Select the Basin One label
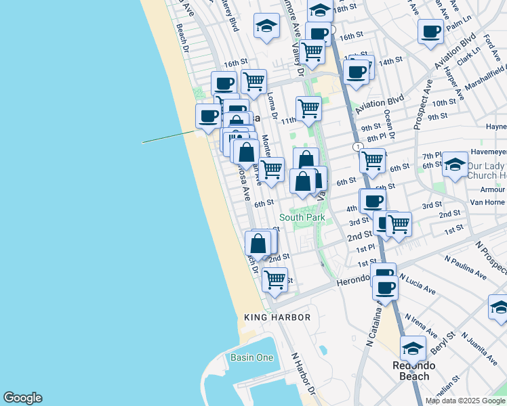Viewport: 507px width, 406px height. (251, 357)
